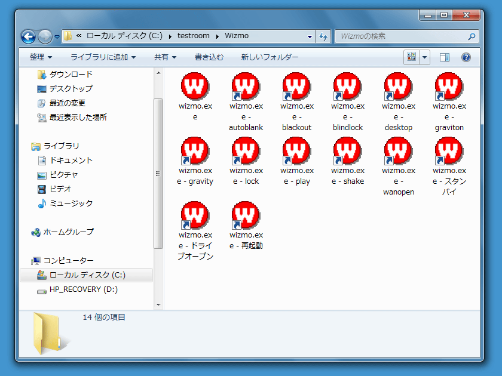Select HP_RECOVERY (D:) drive
The width and height of the screenshot is (502, 376).
(78, 289)
